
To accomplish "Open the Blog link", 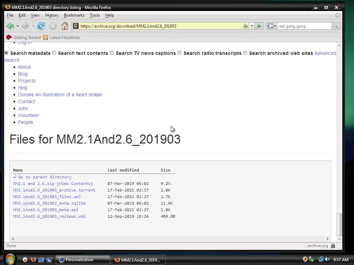I will tap(23, 74).
